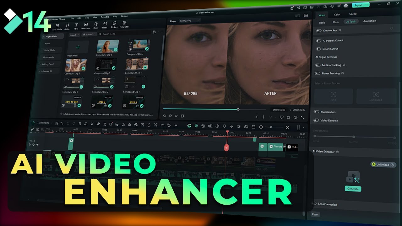Image resolution: width=402 pixels, height=226 pixels.
Task: Click the timeline delete trash icon
Action: pos(79,124)
